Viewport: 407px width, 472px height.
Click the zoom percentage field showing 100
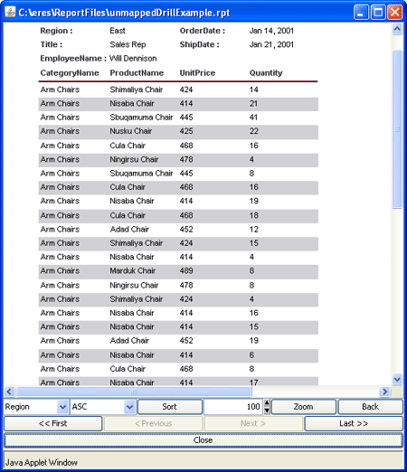coord(233,407)
